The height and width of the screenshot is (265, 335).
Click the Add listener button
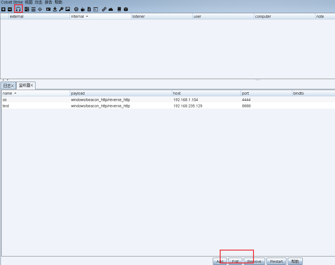220,262
